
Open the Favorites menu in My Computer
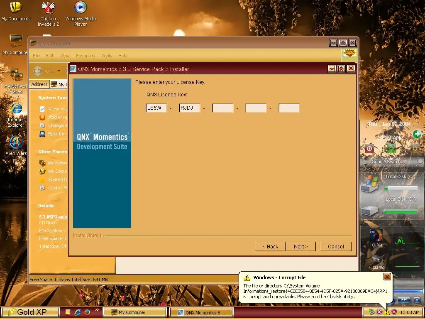tap(85, 56)
